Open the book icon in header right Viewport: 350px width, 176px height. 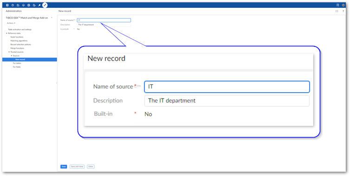tap(338, 5)
